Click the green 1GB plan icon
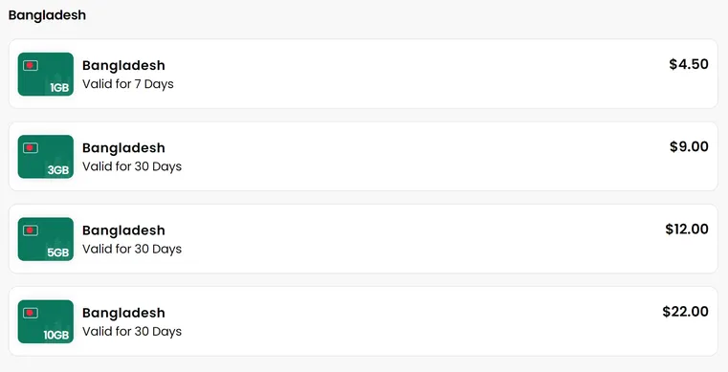The height and width of the screenshot is (372, 728). coord(46,75)
